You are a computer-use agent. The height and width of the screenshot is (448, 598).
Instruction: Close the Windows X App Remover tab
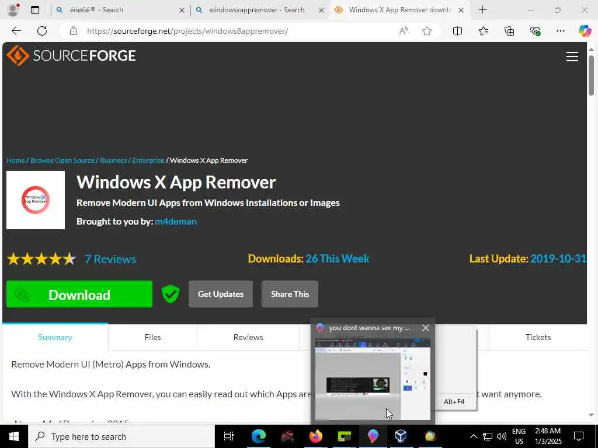461,10
